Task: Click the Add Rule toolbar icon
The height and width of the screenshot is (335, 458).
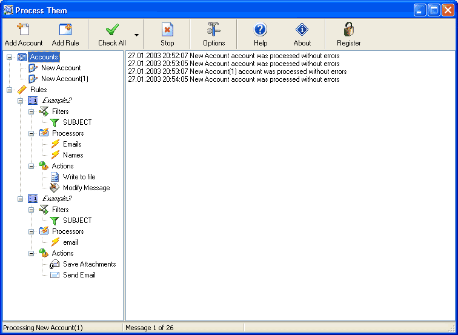Action: point(65,30)
